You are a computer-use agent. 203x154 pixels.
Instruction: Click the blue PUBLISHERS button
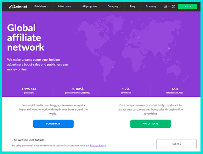click(x=53, y=124)
